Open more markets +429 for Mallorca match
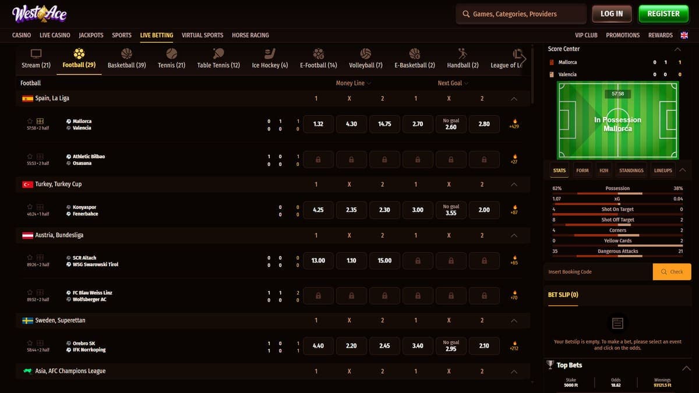Viewport: 699px width, 393px height. [x=514, y=123]
